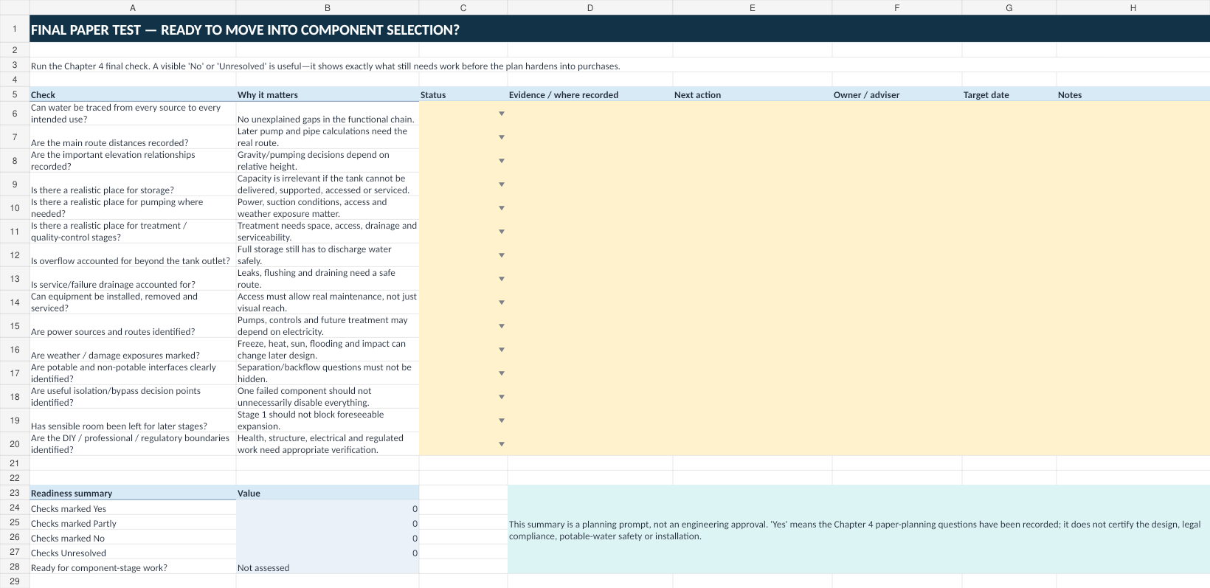Click the 'Status' heading cell
This screenshot has height=588, width=1210.
463,94
